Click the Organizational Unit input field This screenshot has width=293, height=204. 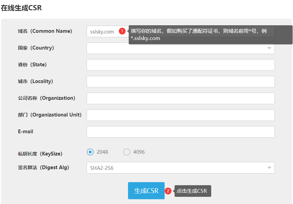click(180, 115)
